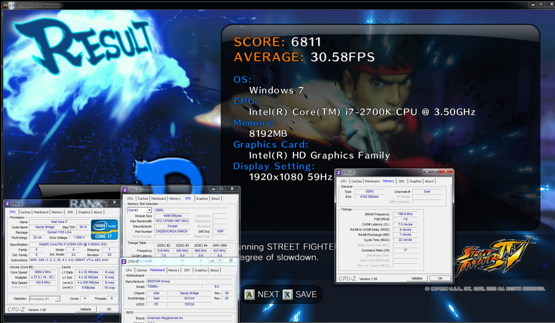This screenshot has width=555, height=323.
Task: Click the Level 3 cache value 8 MBytes
Action: pos(88,288)
